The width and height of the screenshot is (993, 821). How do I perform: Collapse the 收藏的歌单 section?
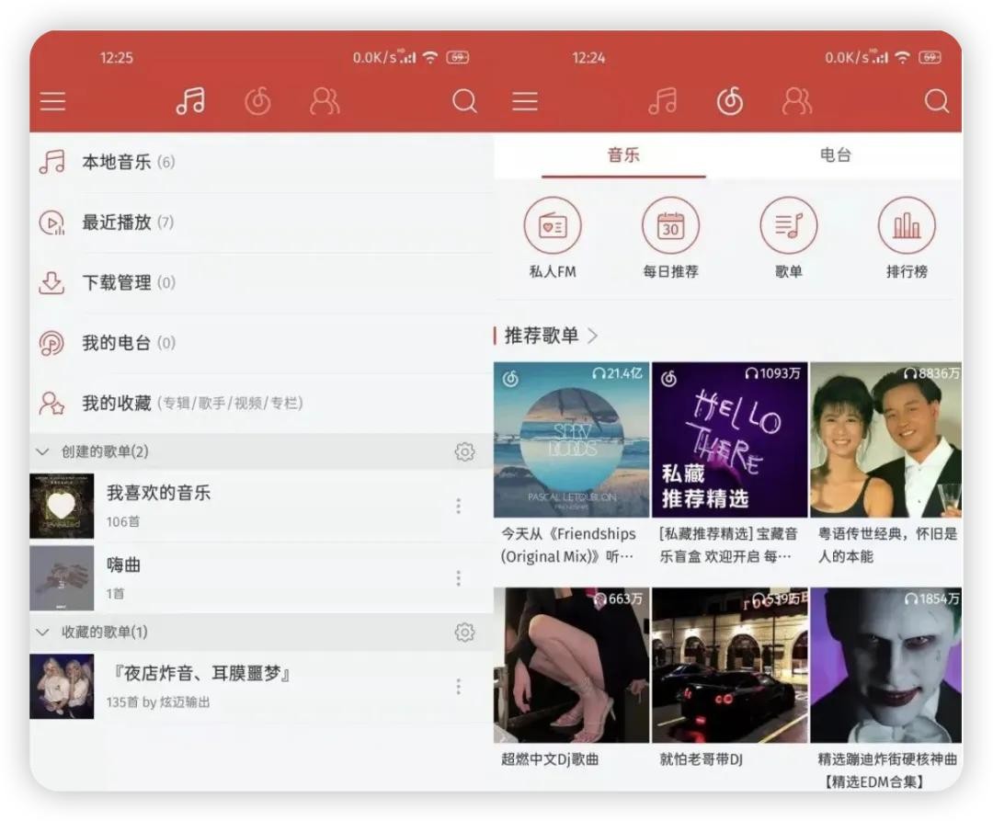point(42,633)
